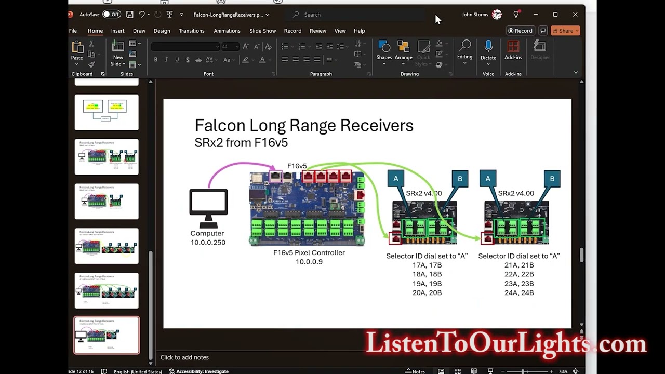665x374 pixels.
Task: Toggle Bold formatting
Action: pyautogui.click(x=156, y=60)
